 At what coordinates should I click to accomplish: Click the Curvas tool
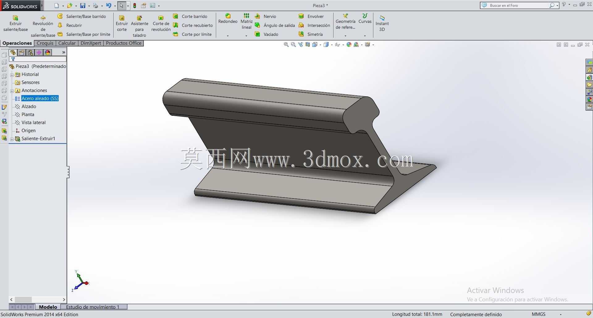[x=365, y=19]
